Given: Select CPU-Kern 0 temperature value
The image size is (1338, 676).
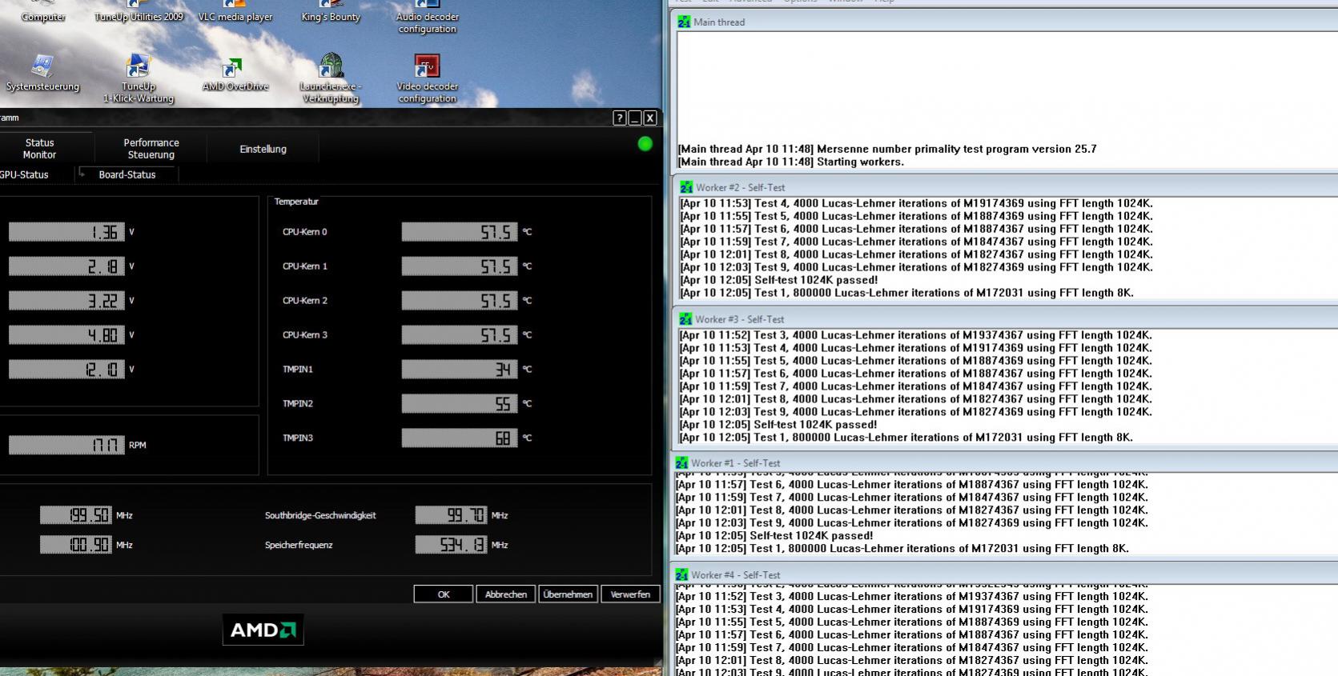Looking at the screenshot, I should tap(460, 232).
